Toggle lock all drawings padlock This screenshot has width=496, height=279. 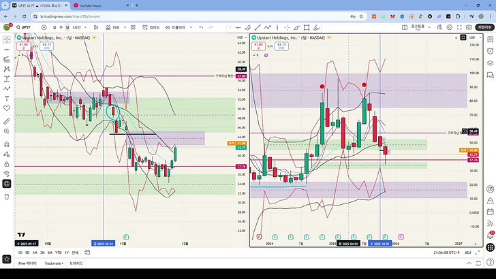(7, 164)
